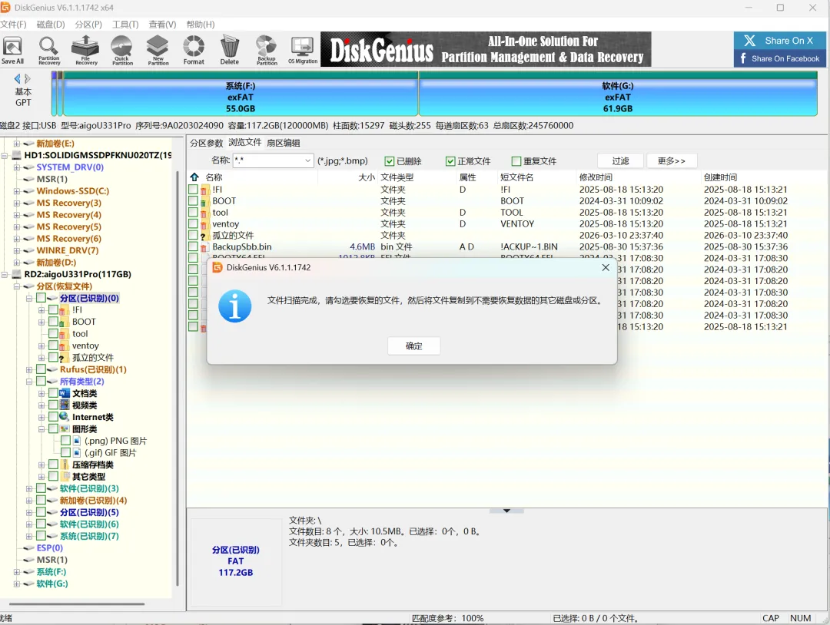
Task: Select the picture icon of 图形类
Action: (x=65, y=429)
